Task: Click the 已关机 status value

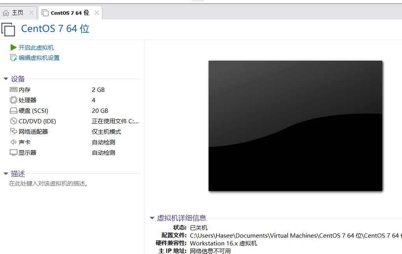Action: click(x=199, y=228)
